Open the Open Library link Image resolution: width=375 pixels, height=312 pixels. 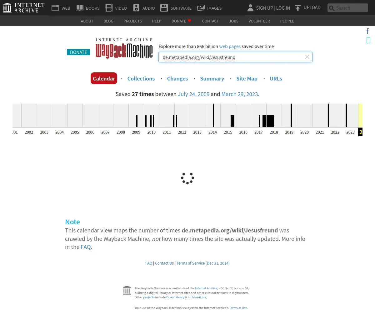point(175,297)
